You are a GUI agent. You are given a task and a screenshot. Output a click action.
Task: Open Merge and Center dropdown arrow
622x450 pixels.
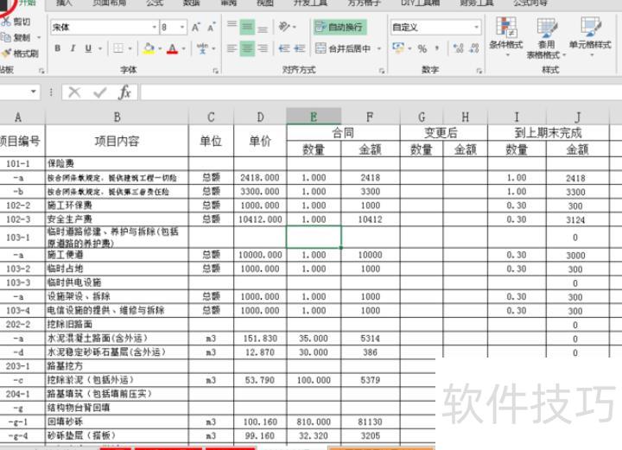click(x=379, y=48)
